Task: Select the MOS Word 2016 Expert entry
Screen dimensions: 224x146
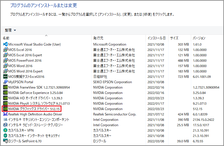Action: point(25,71)
